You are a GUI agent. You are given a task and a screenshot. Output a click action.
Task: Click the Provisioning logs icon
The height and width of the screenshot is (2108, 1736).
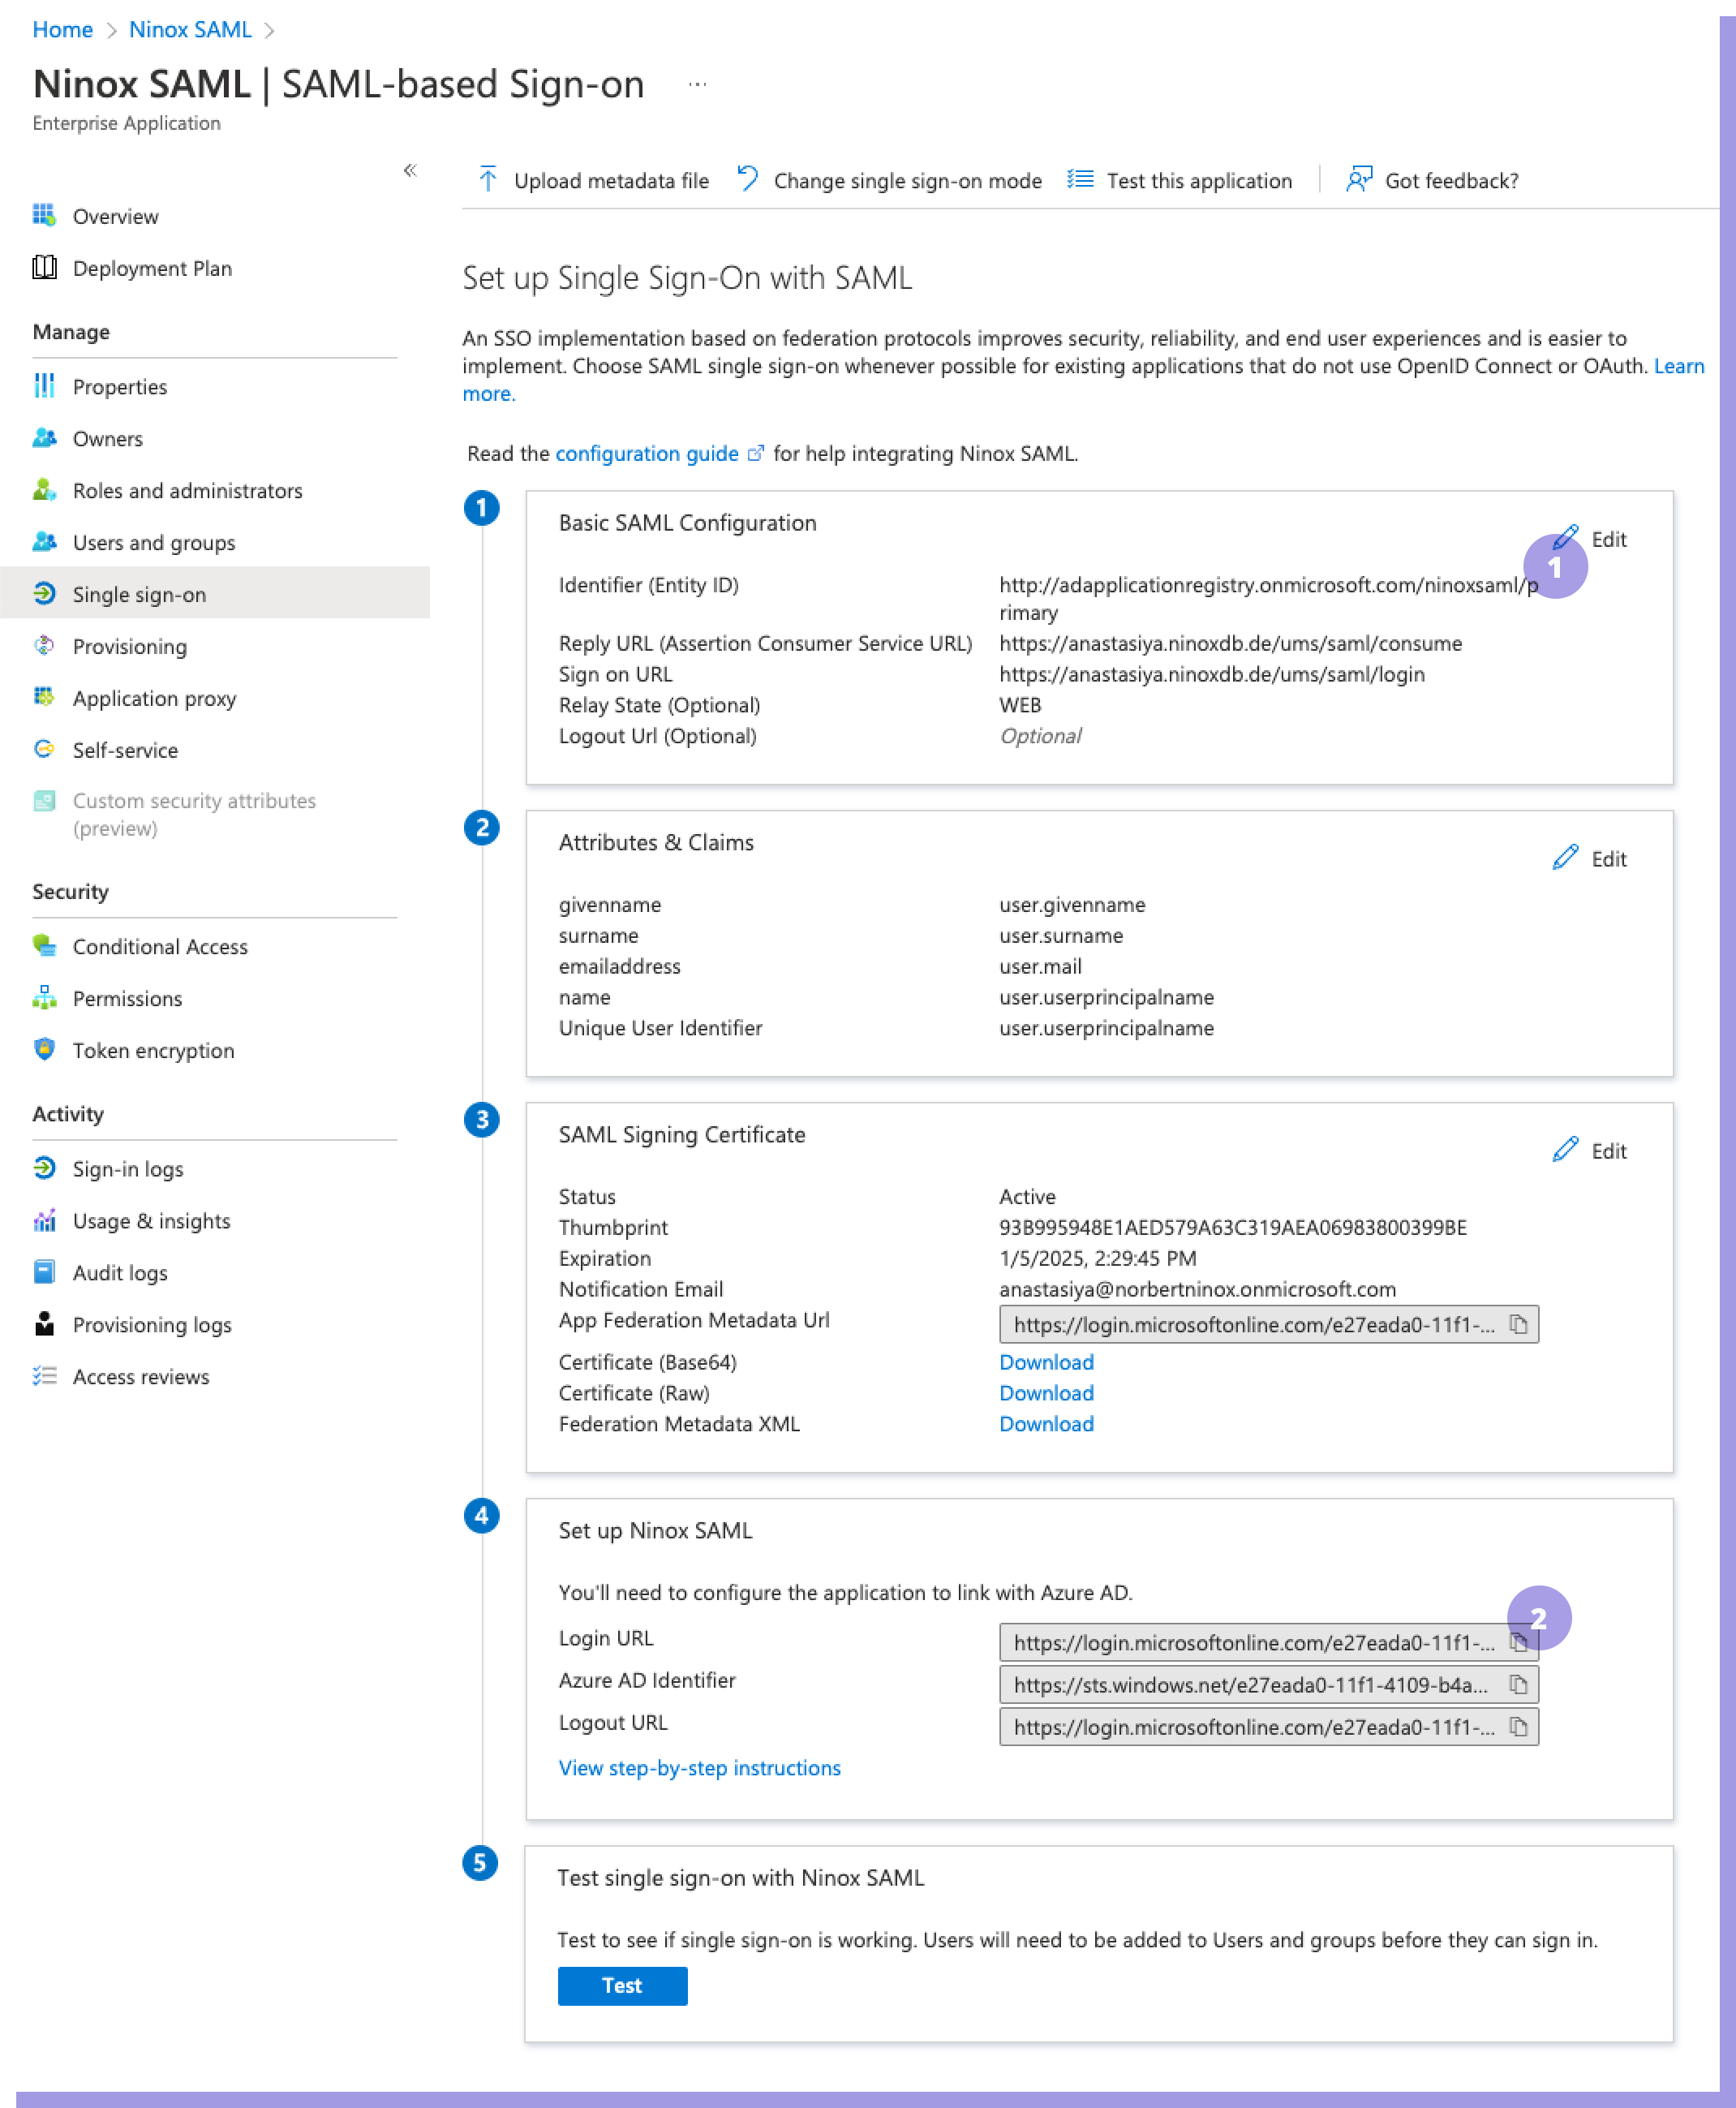44,1323
